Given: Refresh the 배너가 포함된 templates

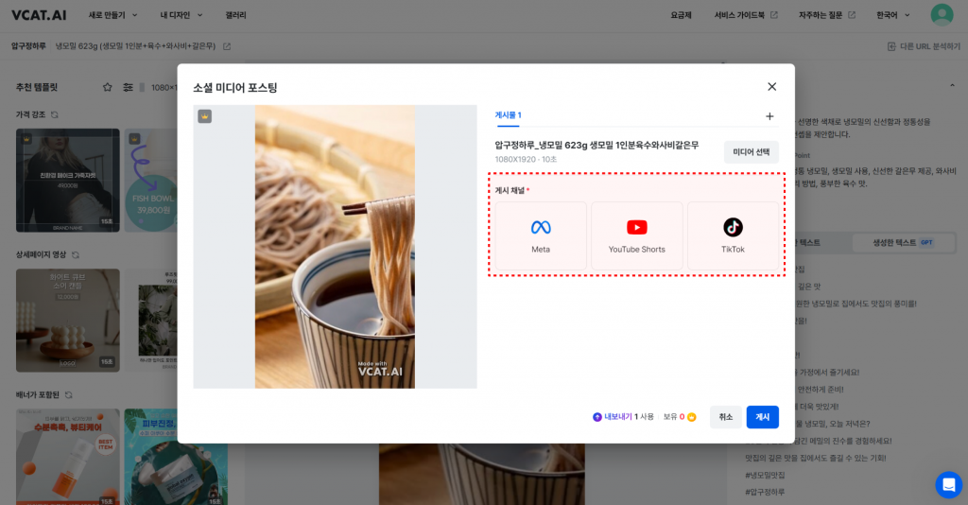Looking at the screenshot, I should click(x=68, y=394).
